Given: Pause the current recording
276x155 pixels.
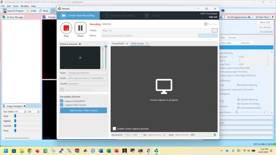Looking at the screenshot, I should coord(81,28).
